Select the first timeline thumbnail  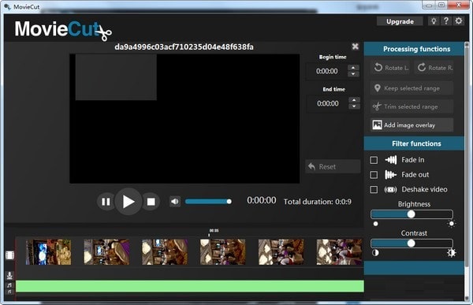tap(48, 252)
